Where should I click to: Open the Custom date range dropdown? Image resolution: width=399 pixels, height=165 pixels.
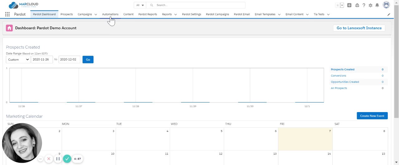point(18,59)
